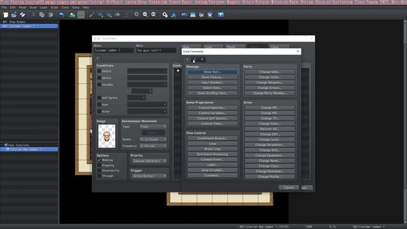Select the Rectangle drawing tool

click(100, 15)
